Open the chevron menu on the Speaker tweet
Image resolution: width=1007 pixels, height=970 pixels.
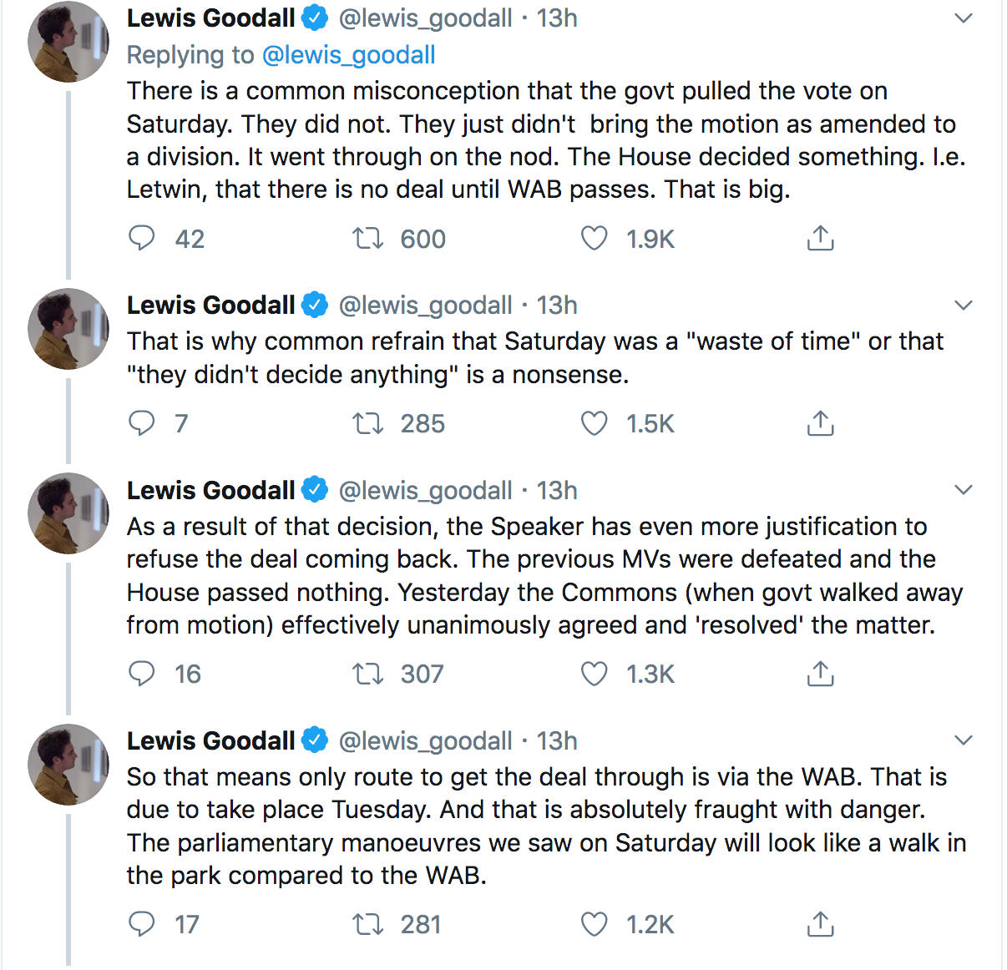coord(964,490)
